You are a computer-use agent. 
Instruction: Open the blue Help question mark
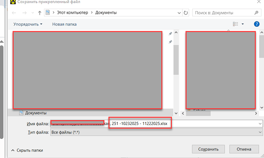coord(257,24)
